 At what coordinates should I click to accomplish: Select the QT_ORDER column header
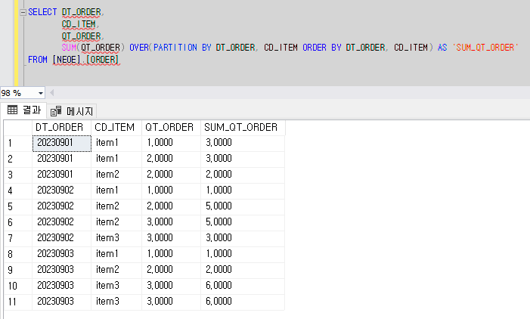pos(171,128)
